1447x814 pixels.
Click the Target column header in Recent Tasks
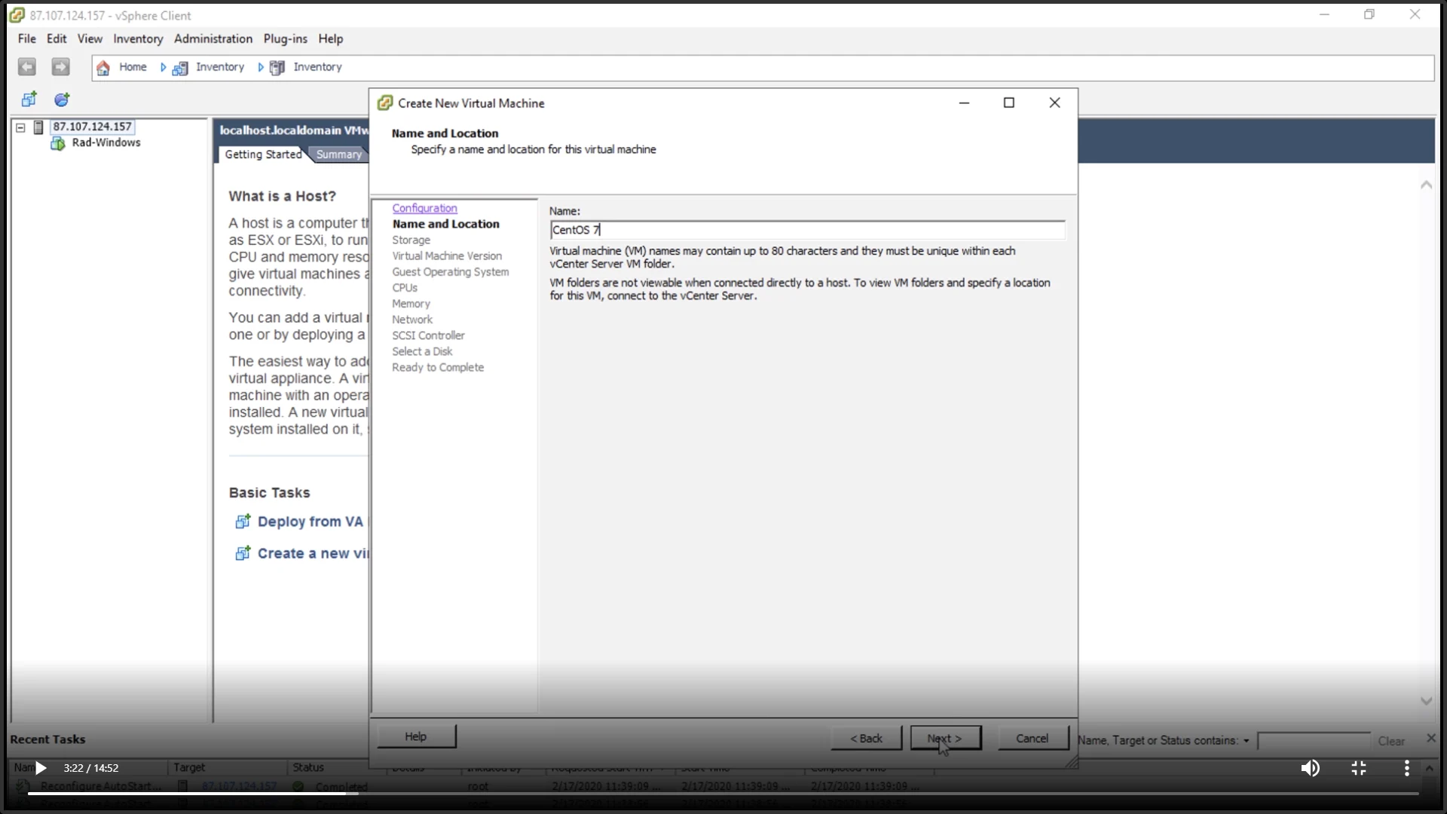(189, 767)
